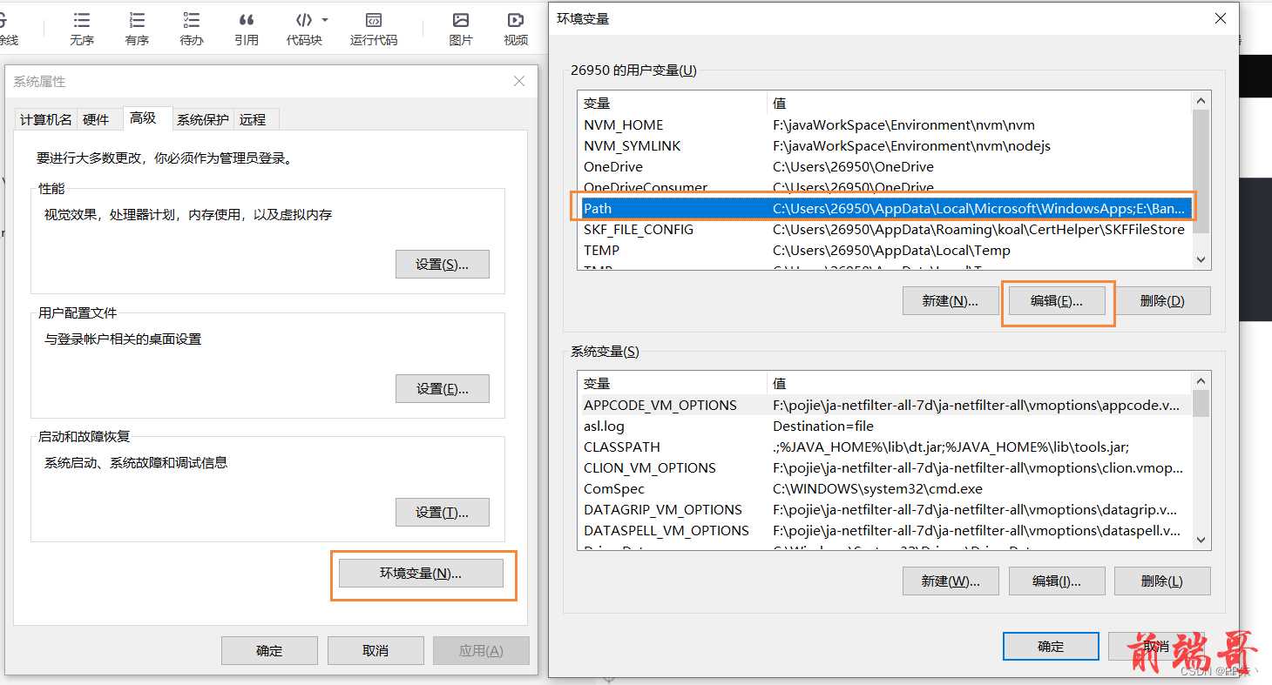Select DATASPELL_VM_OPTIONS system variable
The image size is (1272, 685).
884,530
